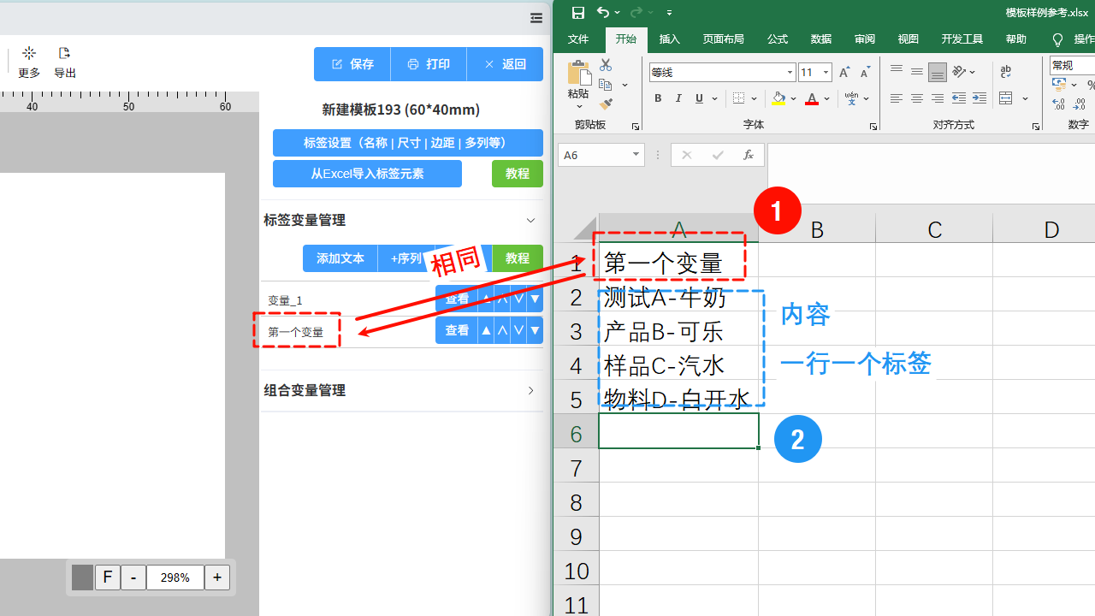Click the text orientation icon

coord(960,72)
